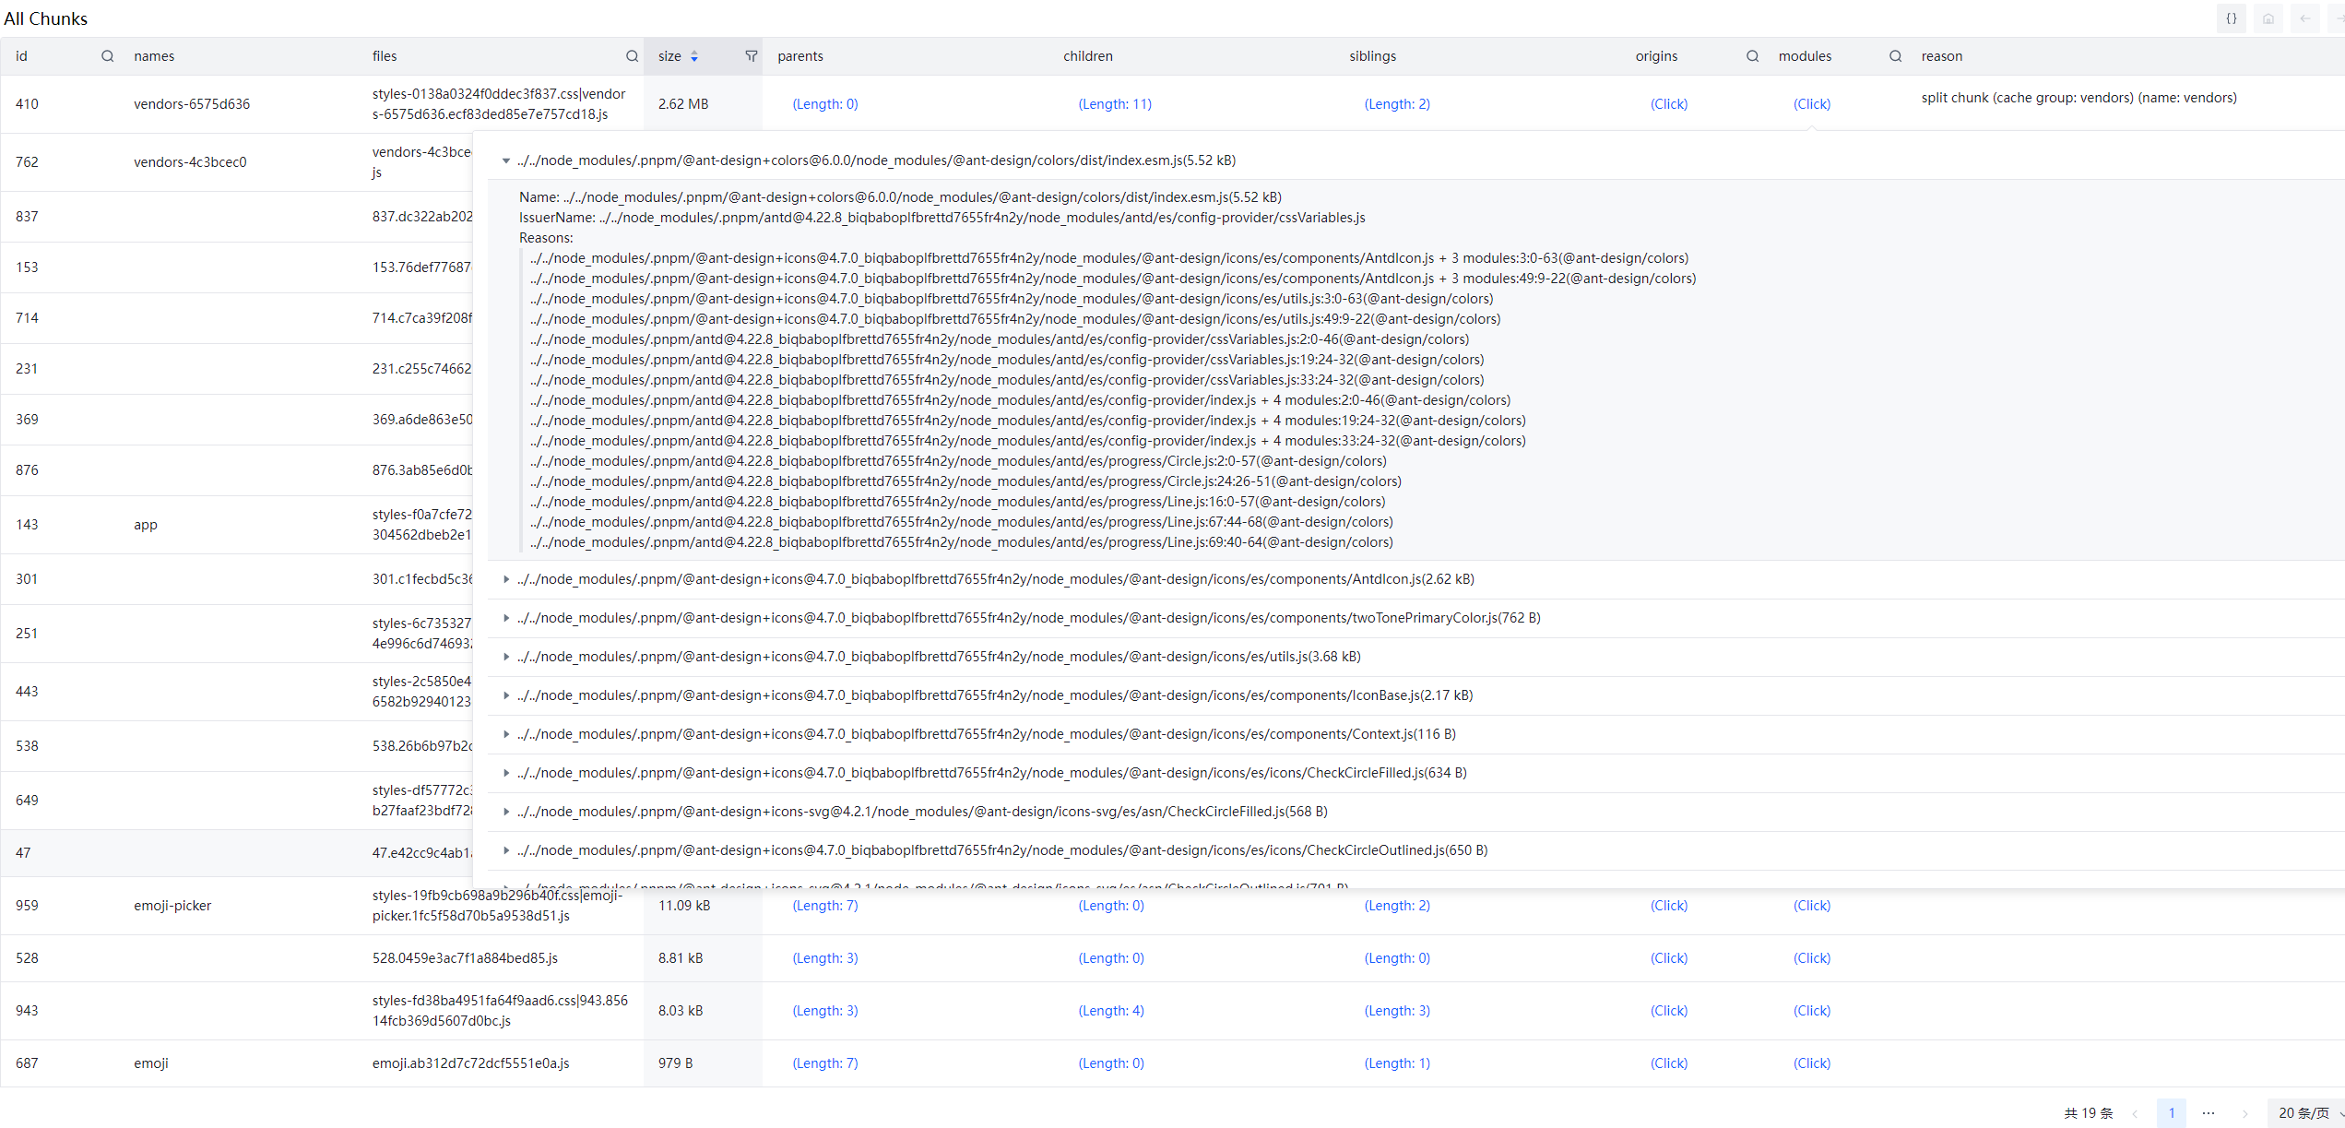Click the row for chunk id 47

click(x=184, y=853)
